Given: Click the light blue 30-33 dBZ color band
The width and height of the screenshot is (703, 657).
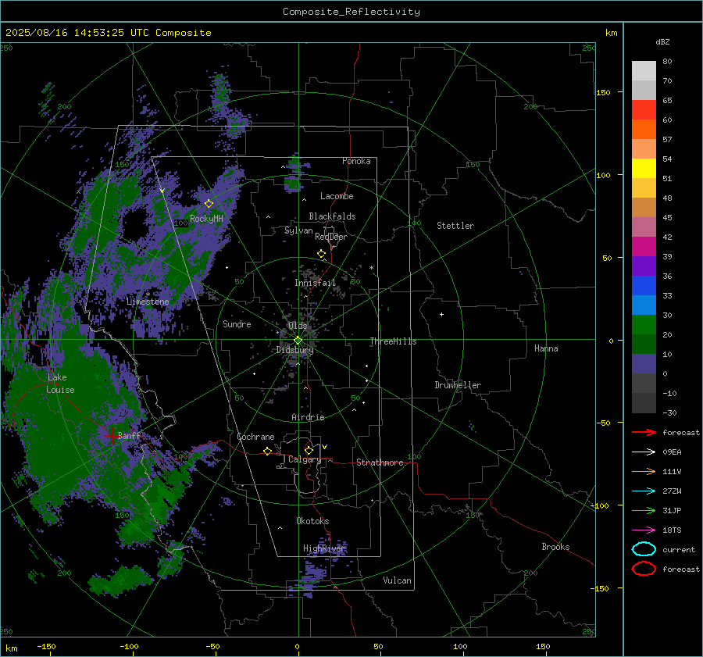Looking at the screenshot, I should tap(644, 305).
